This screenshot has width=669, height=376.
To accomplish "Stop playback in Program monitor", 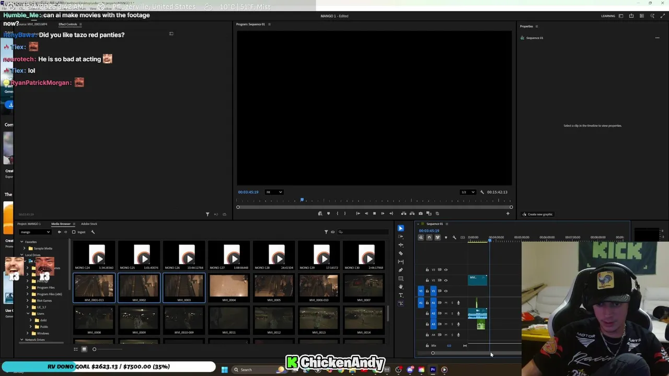I will point(374,213).
